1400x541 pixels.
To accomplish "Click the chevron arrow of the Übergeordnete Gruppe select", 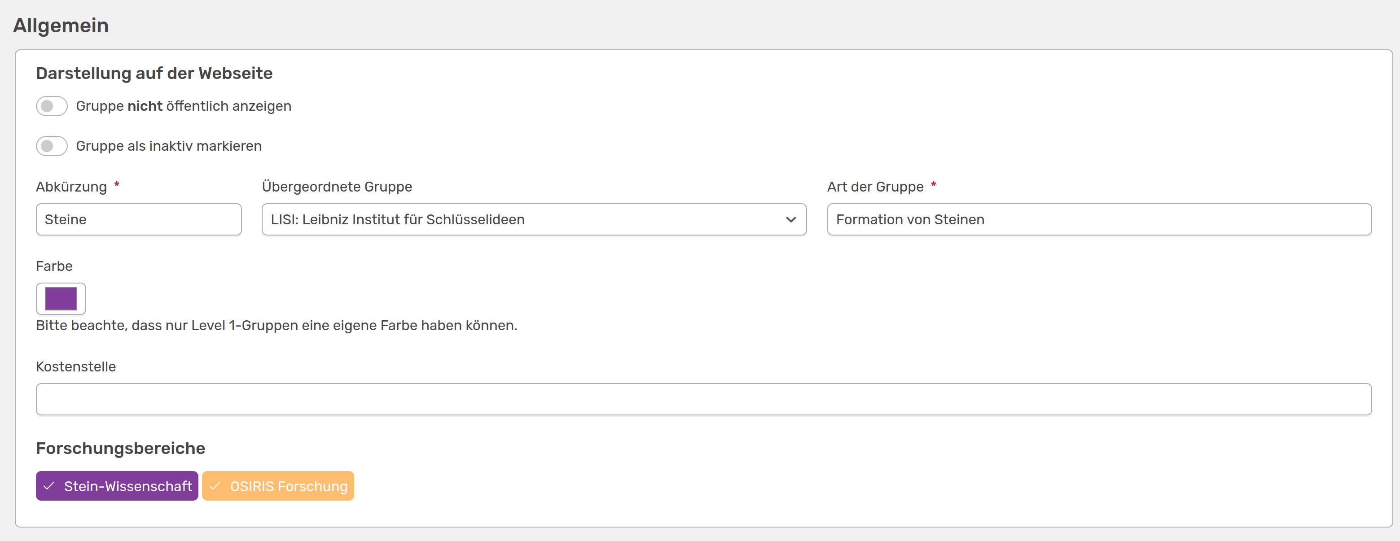I will click(791, 219).
